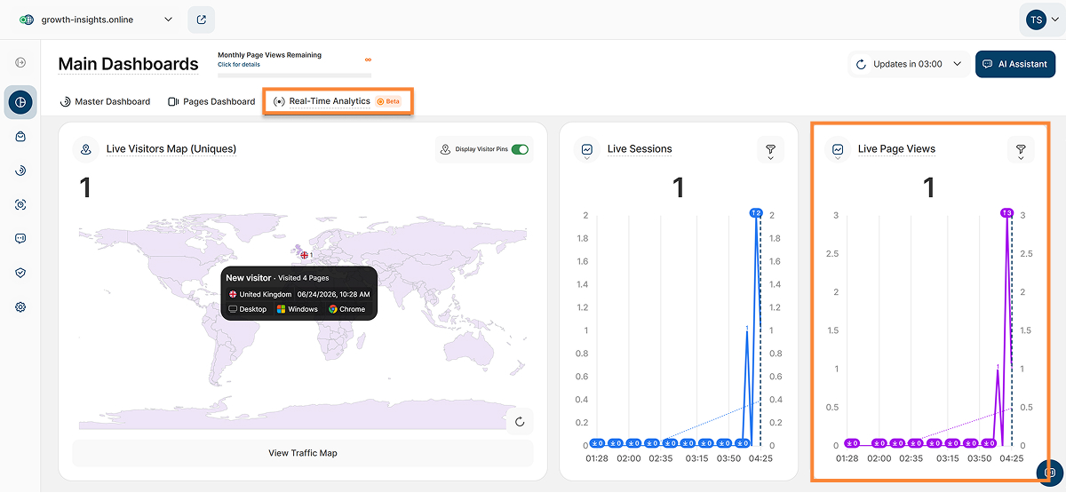Image resolution: width=1066 pixels, height=493 pixels.
Task: Refresh the live visitors map
Action: [521, 421]
